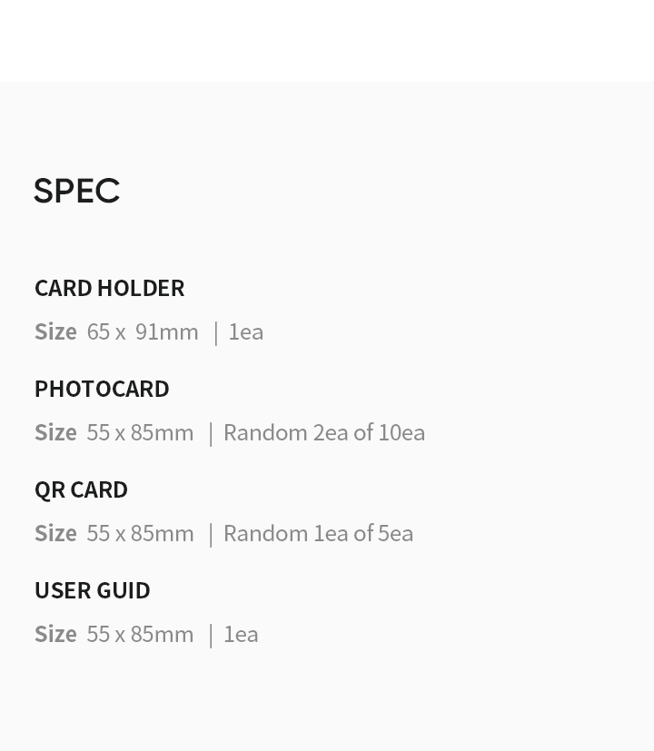Select the 1ea quantity for CARD HOLDER

246,332
